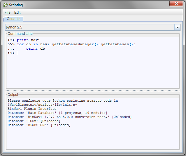The width and height of the screenshot is (186, 156).
Task: Open the python 2.5 interpreter dropdown
Action: click(93, 27)
